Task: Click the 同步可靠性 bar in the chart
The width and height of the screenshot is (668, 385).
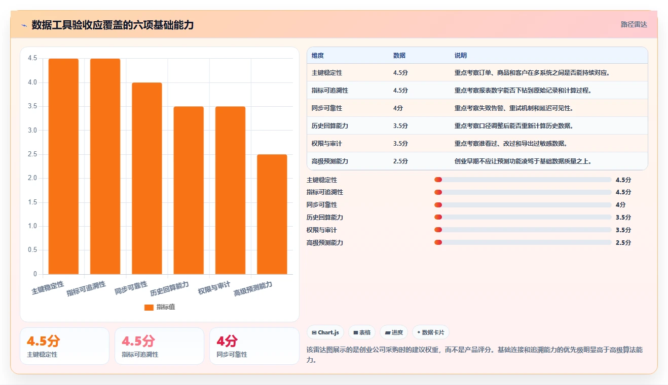Action: coord(147,179)
